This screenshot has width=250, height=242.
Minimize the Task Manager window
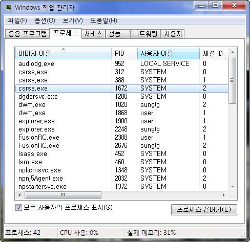(201, 6)
